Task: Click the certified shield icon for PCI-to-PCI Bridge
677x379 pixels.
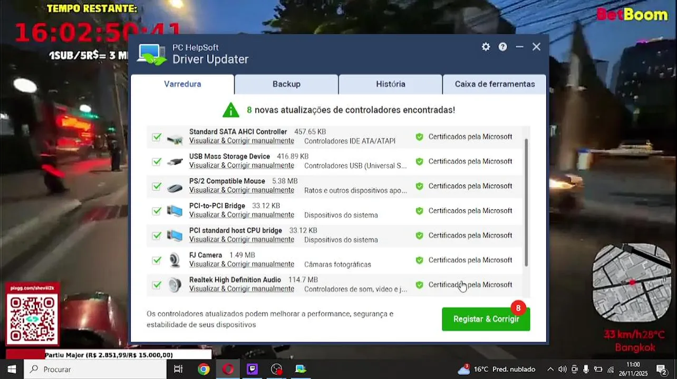Action: click(419, 211)
